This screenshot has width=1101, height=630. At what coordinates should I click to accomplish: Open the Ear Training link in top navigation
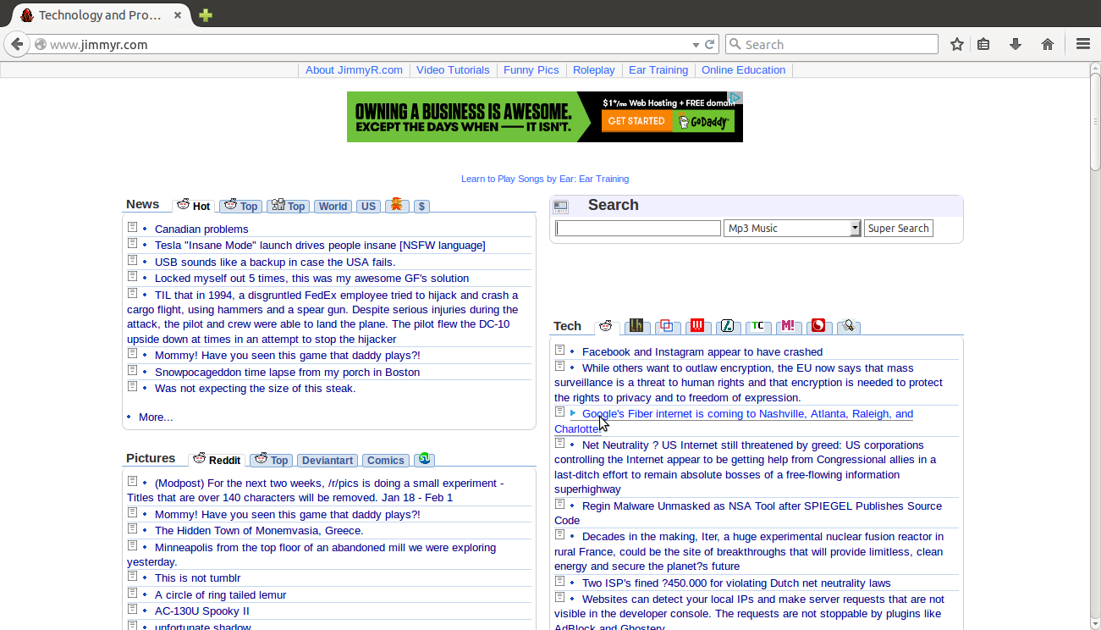click(x=658, y=69)
